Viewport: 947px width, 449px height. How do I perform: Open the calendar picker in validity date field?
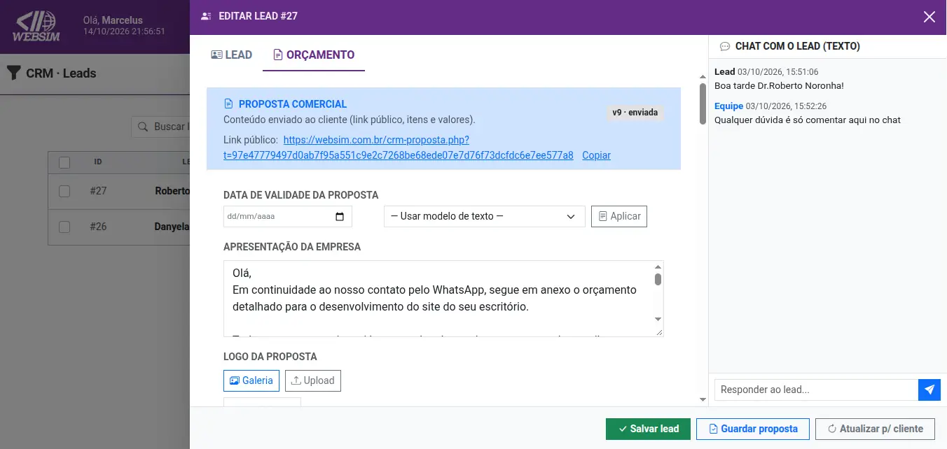340,217
